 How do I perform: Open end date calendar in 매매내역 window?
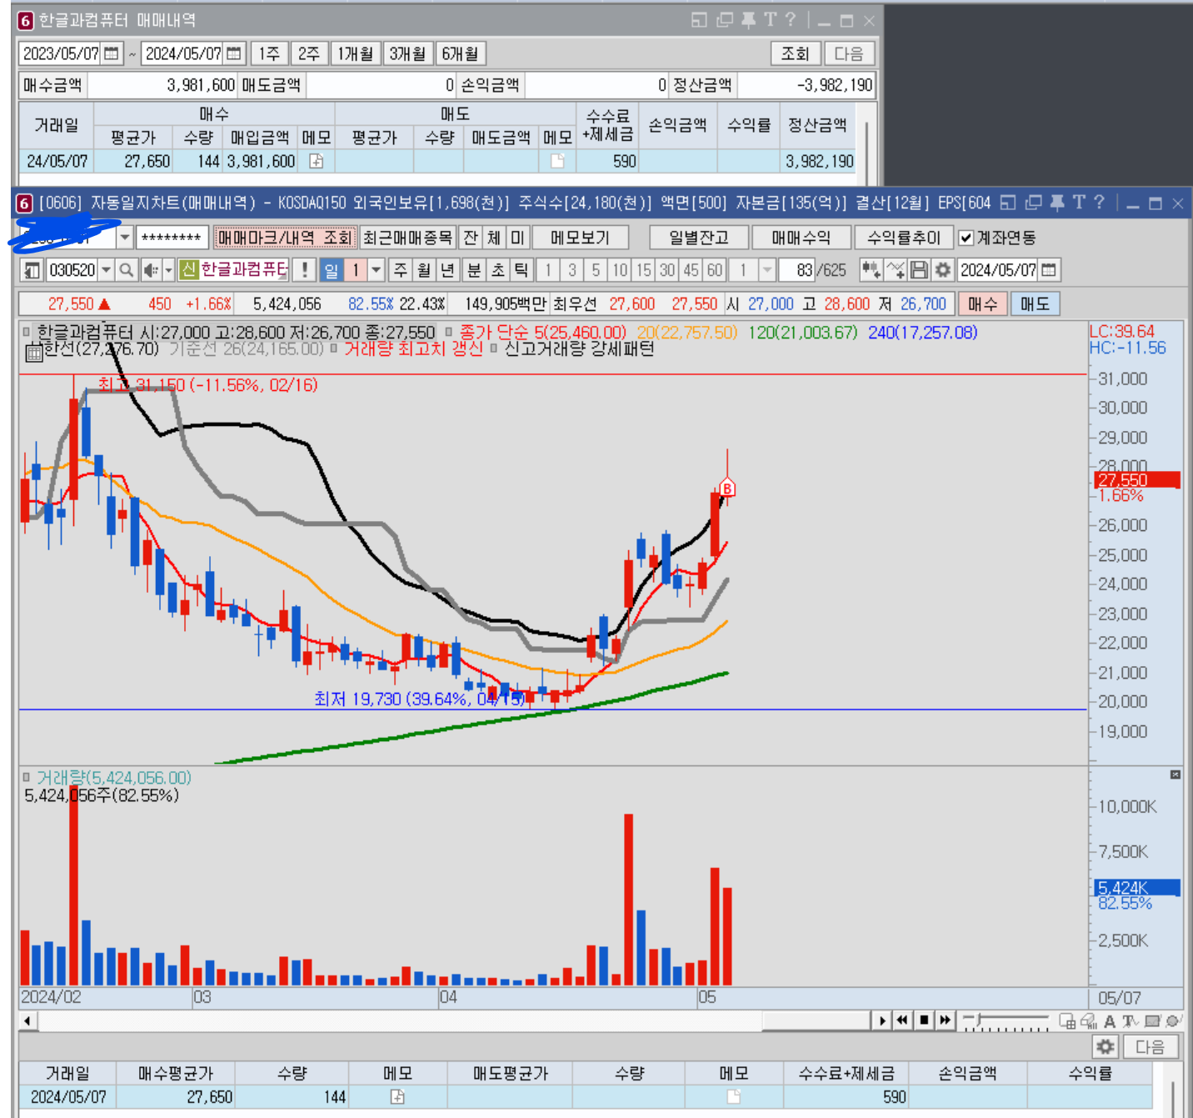point(234,53)
